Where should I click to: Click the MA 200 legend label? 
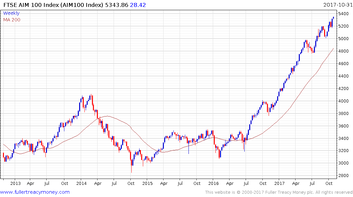[x=12, y=20]
